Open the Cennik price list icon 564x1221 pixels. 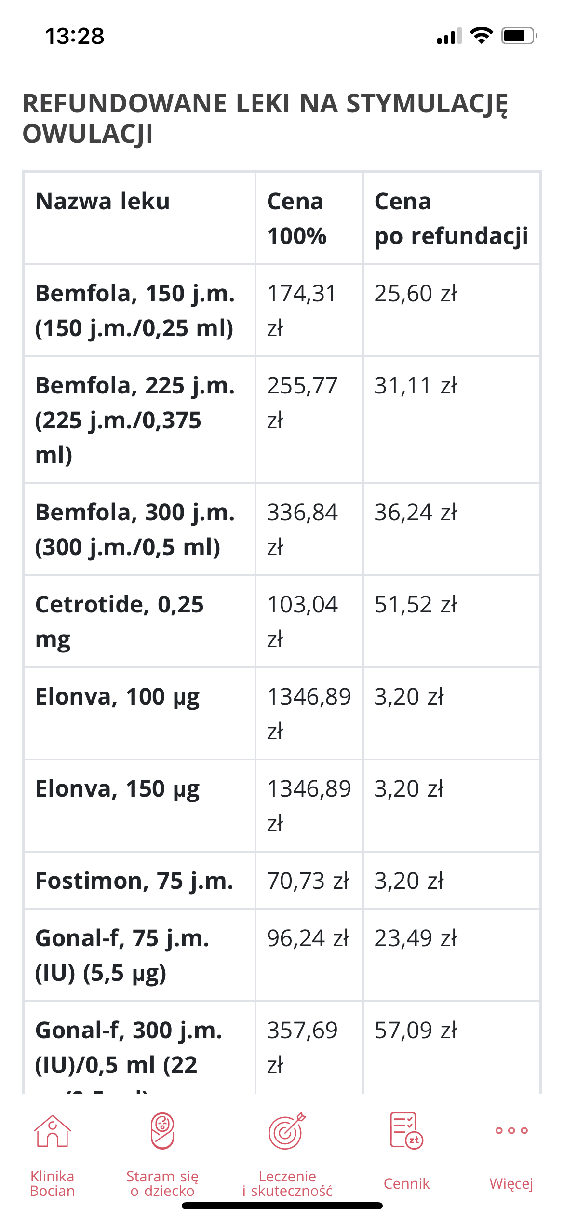(406, 1131)
